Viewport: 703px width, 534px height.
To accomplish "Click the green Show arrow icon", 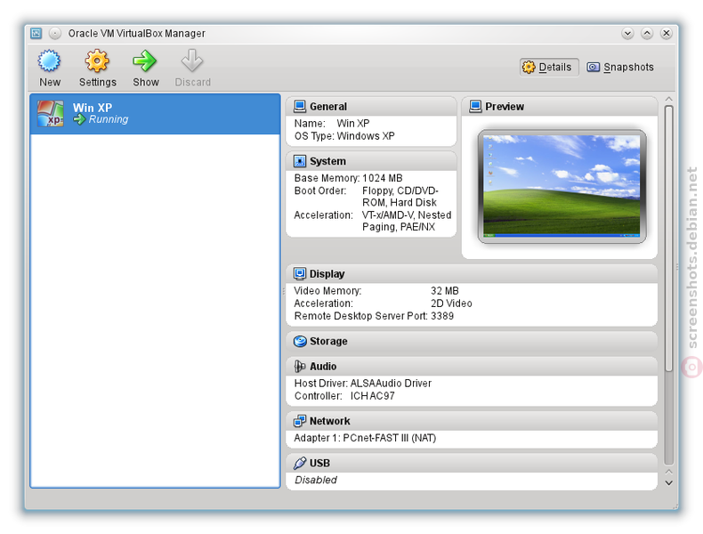I will [145, 61].
